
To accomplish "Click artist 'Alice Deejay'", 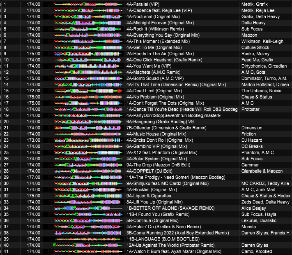I will coord(254,208).
